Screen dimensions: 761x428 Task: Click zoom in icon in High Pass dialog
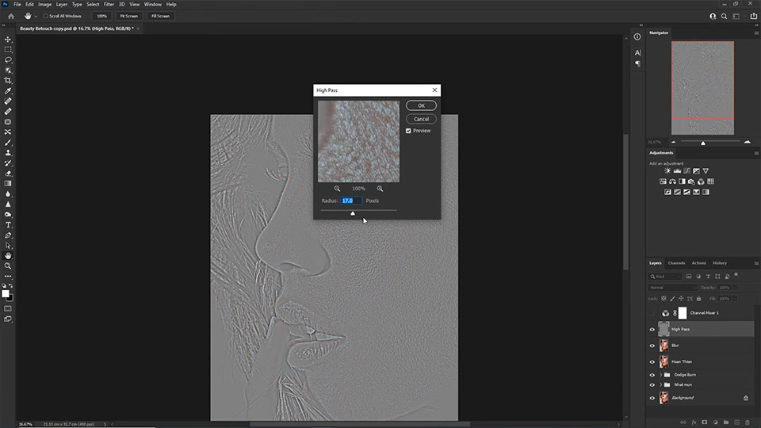pos(380,189)
